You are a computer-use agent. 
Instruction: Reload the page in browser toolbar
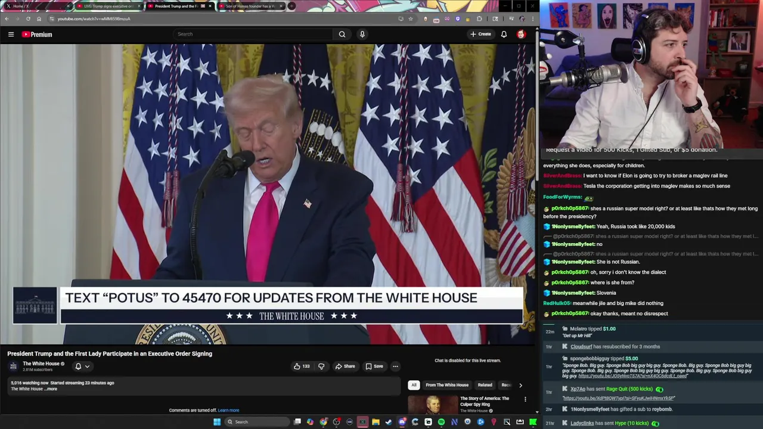click(x=28, y=18)
